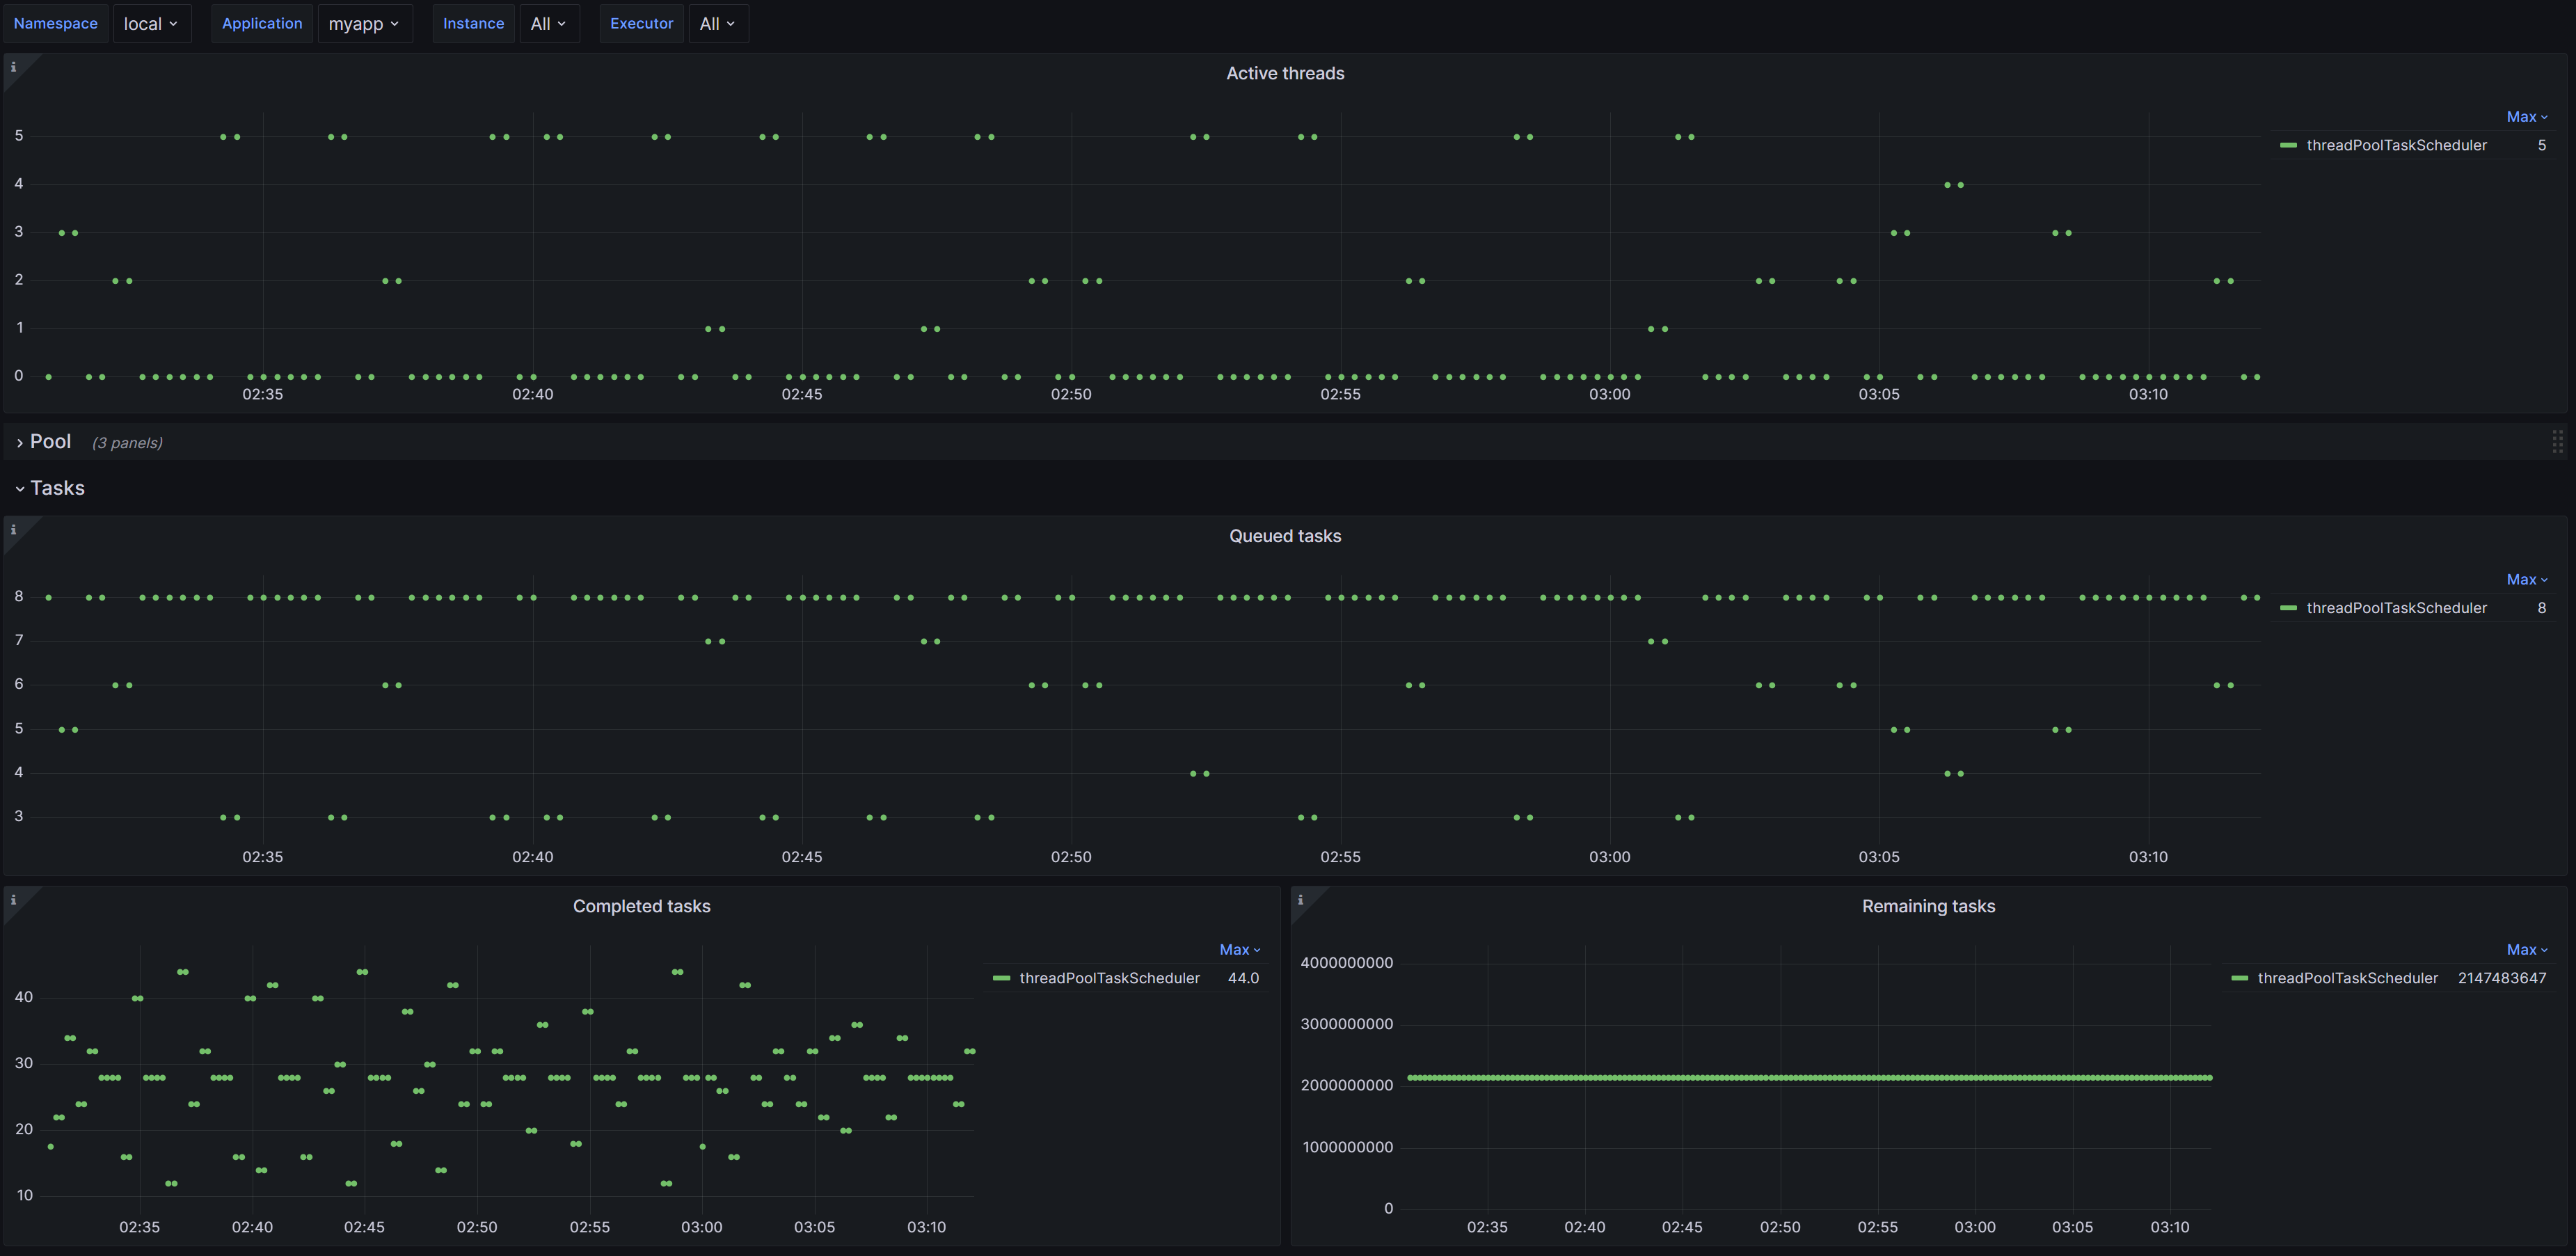Image resolution: width=2576 pixels, height=1256 pixels.
Task: Expand the collapsed Pool row chevron
Action: tap(19, 443)
